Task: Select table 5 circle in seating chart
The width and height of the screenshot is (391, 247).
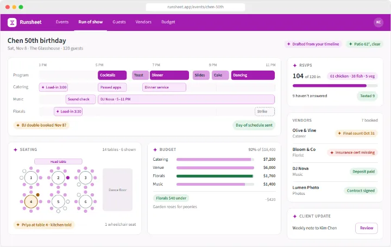Action: click(58, 201)
